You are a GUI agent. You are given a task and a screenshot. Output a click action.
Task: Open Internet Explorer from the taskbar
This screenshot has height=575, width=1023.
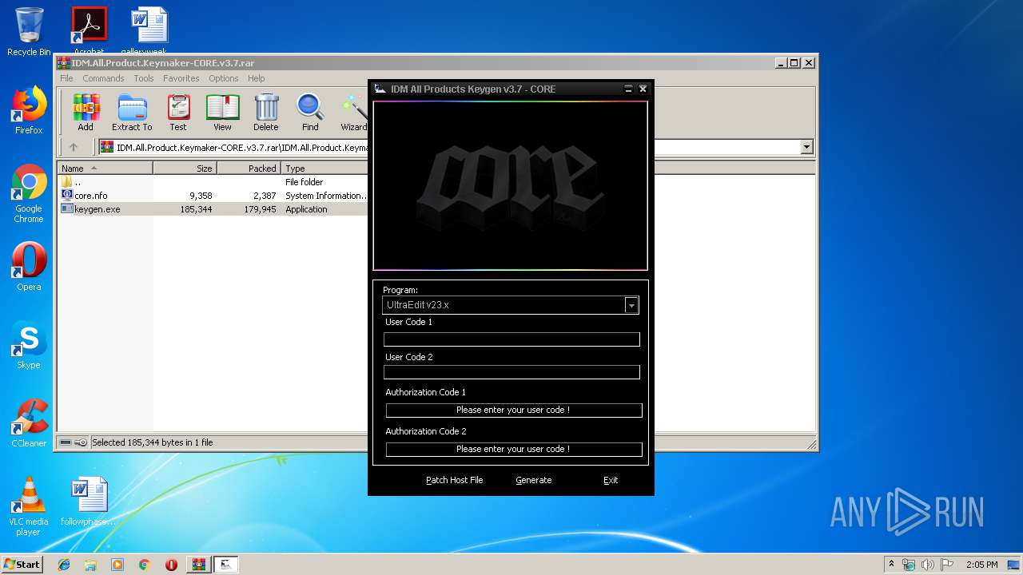[x=64, y=565]
